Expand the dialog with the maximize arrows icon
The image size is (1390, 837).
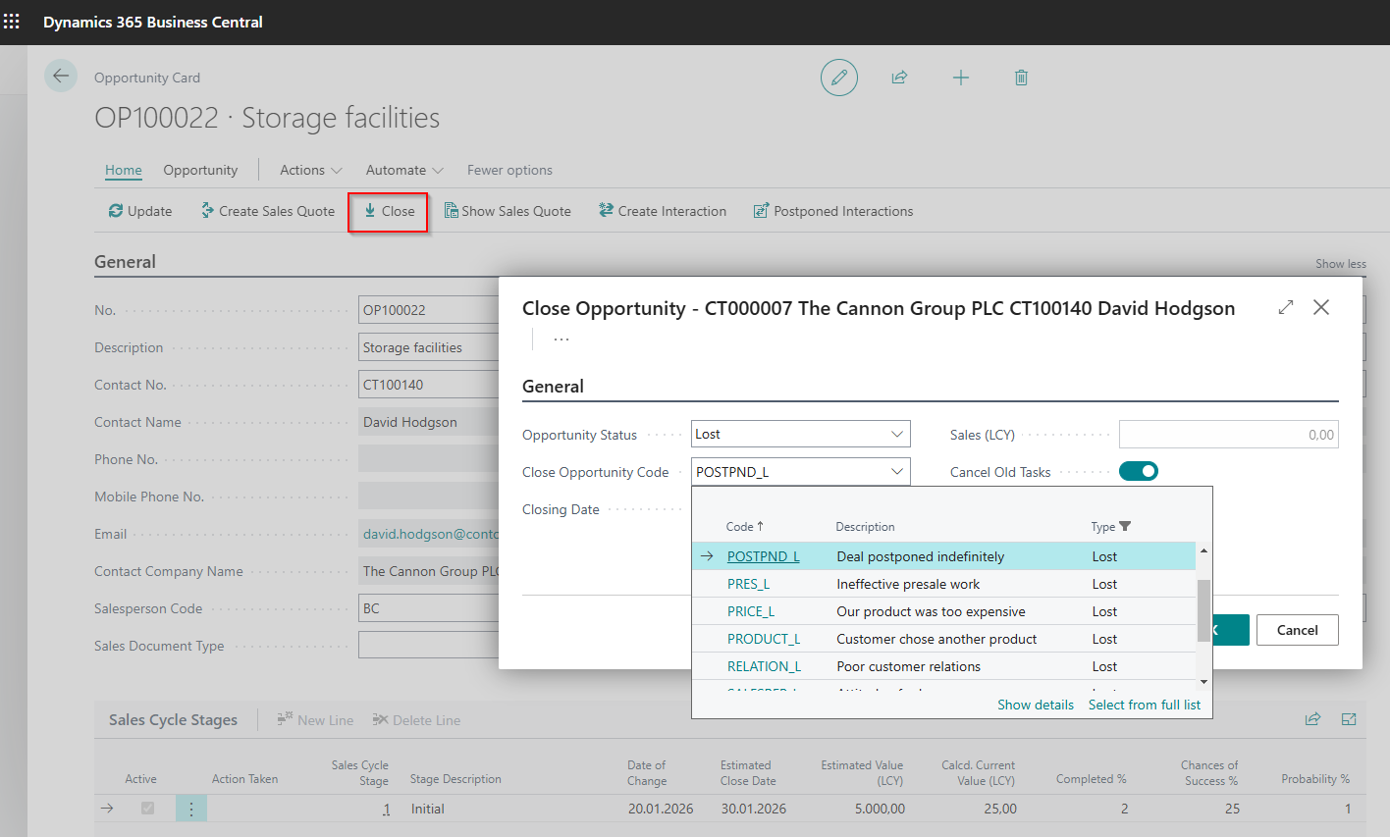(x=1286, y=307)
